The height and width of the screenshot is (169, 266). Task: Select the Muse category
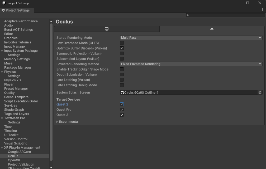coord(8,63)
